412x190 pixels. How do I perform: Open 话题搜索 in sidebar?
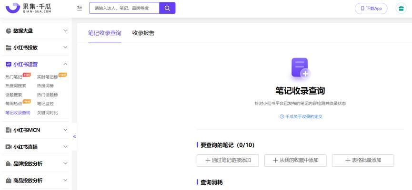coord(14,95)
